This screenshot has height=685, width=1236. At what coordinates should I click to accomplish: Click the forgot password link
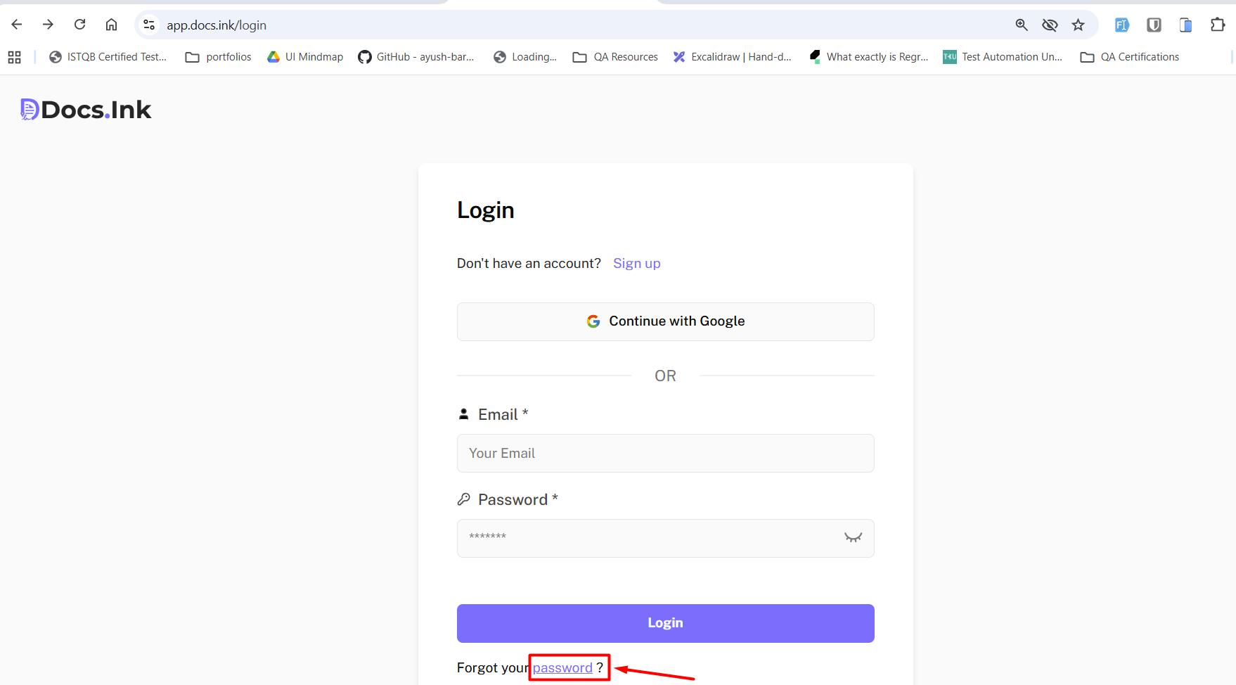[562, 667]
